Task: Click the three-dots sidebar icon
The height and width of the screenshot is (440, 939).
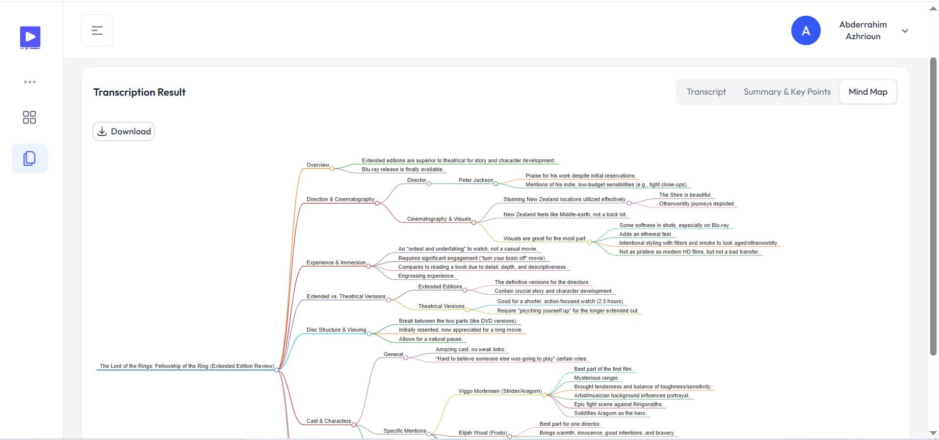Action: pos(30,82)
